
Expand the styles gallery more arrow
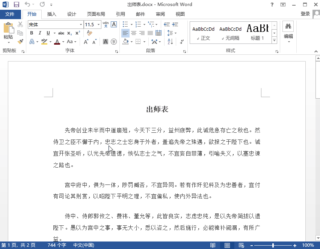[274, 40]
